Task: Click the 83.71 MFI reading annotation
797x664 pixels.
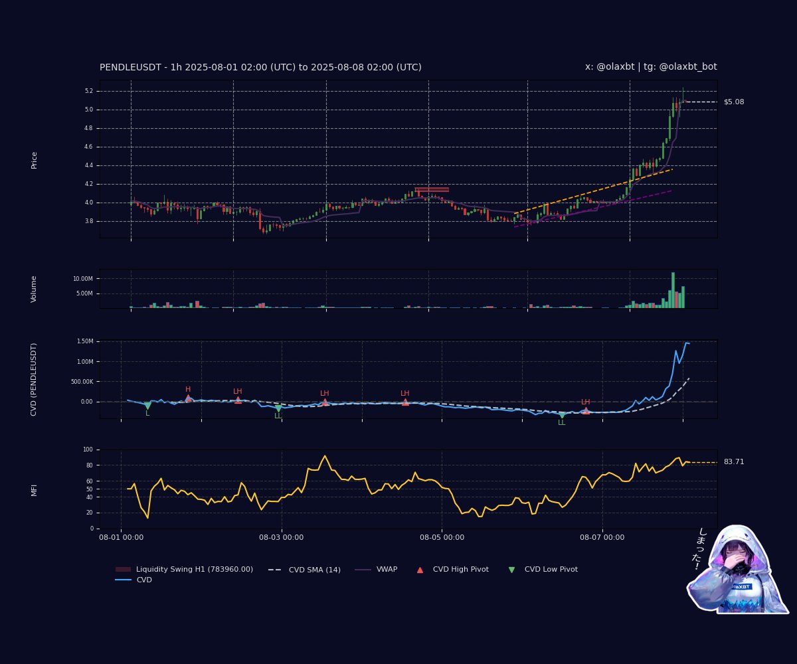Action: coord(733,460)
